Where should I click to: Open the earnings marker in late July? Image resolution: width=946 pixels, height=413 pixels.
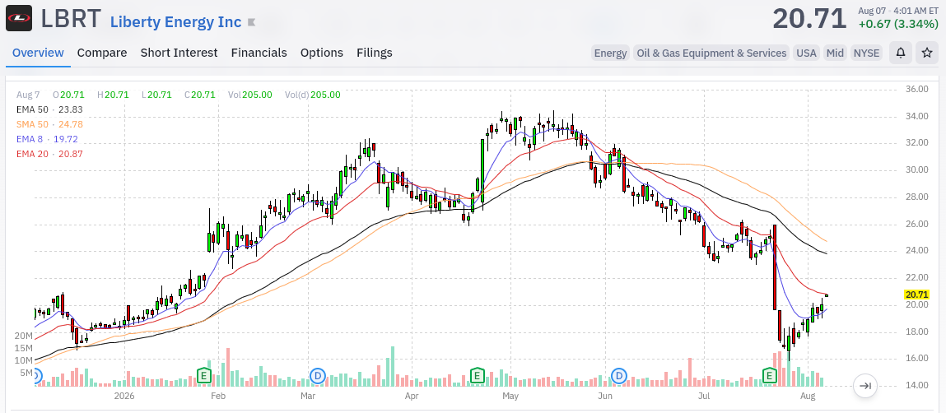[770, 376]
